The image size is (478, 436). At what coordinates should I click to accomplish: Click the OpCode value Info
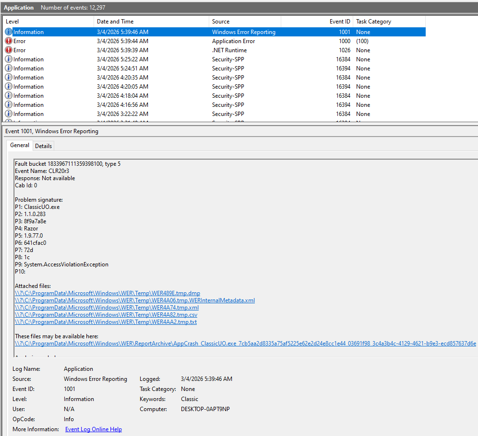point(69,419)
